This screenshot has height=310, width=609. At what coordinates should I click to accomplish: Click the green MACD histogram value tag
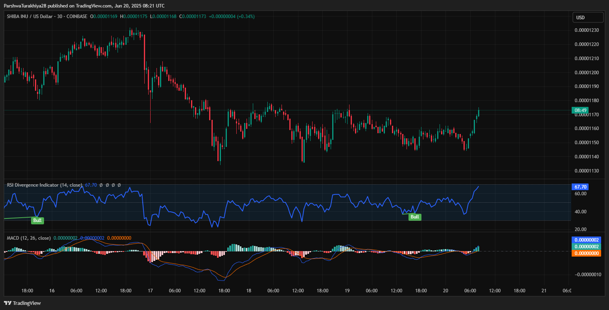[586, 246]
